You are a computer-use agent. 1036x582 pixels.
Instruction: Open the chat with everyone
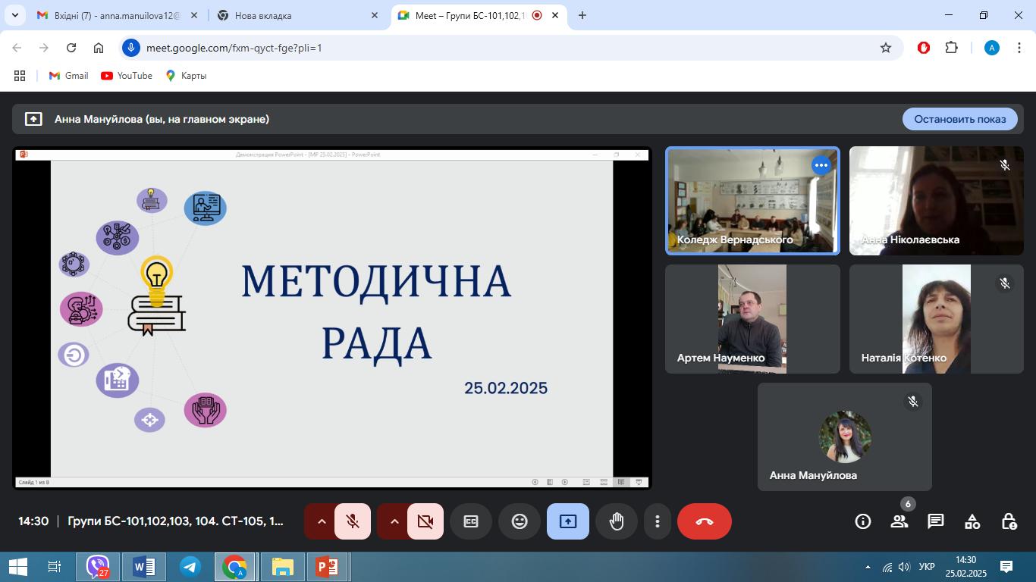click(x=936, y=521)
